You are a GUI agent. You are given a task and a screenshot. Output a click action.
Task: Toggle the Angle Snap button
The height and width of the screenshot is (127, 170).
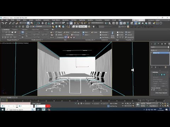(x=78, y=23)
